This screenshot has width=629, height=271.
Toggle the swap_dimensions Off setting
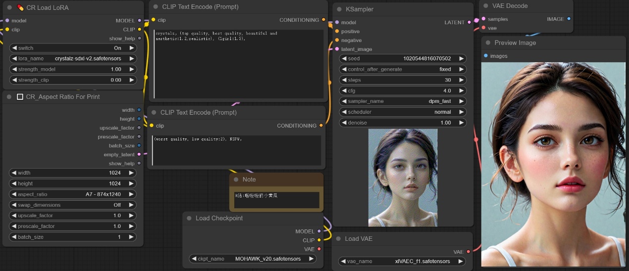pos(72,205)
